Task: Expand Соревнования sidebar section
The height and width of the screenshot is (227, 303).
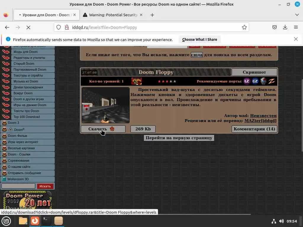Action: pyautogui.click(x=28, y=160)
